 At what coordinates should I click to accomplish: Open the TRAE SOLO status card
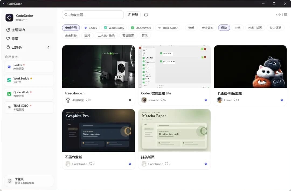coord(29,107)
